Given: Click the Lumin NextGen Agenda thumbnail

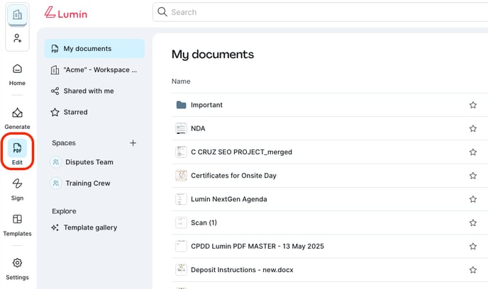Looking at the screenshot, I should point(181,199).
